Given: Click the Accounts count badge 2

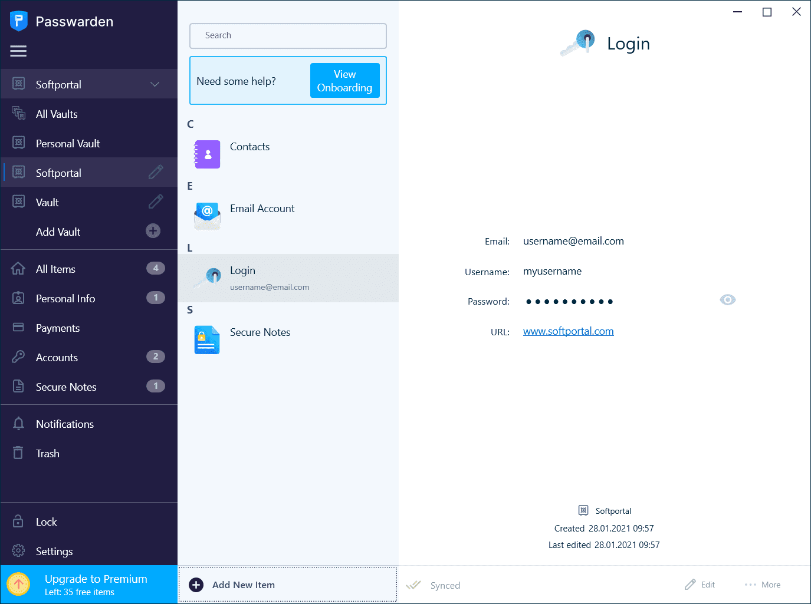Looking at the screenshot, I should pos(156,357).
